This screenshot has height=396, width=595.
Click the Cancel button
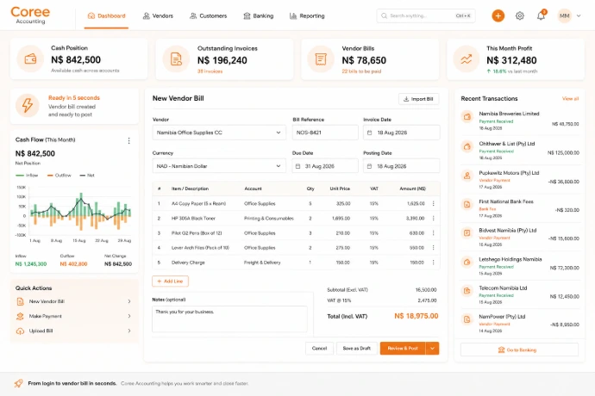[319, 349]
